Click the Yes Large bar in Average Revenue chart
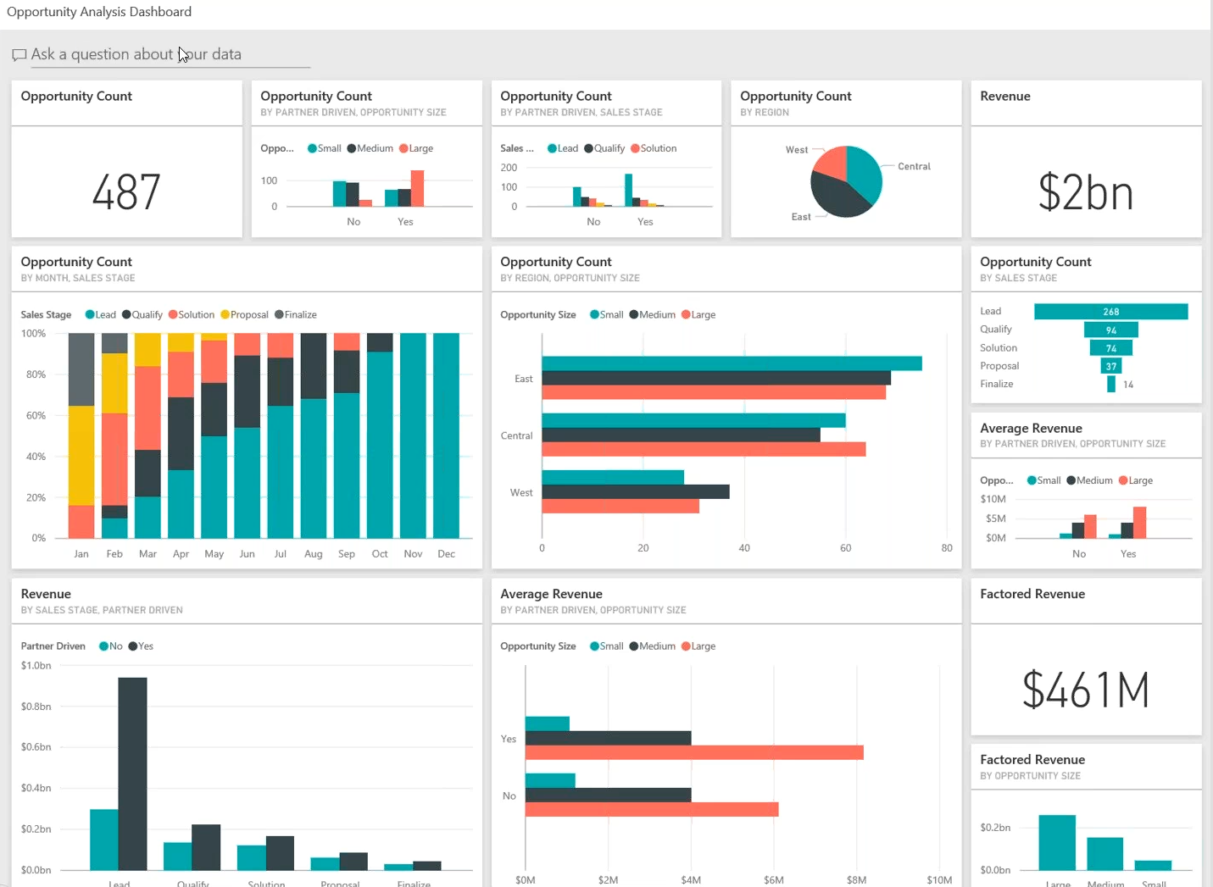Viewport: 1213px width, 887px height. (x=693, y=751)
